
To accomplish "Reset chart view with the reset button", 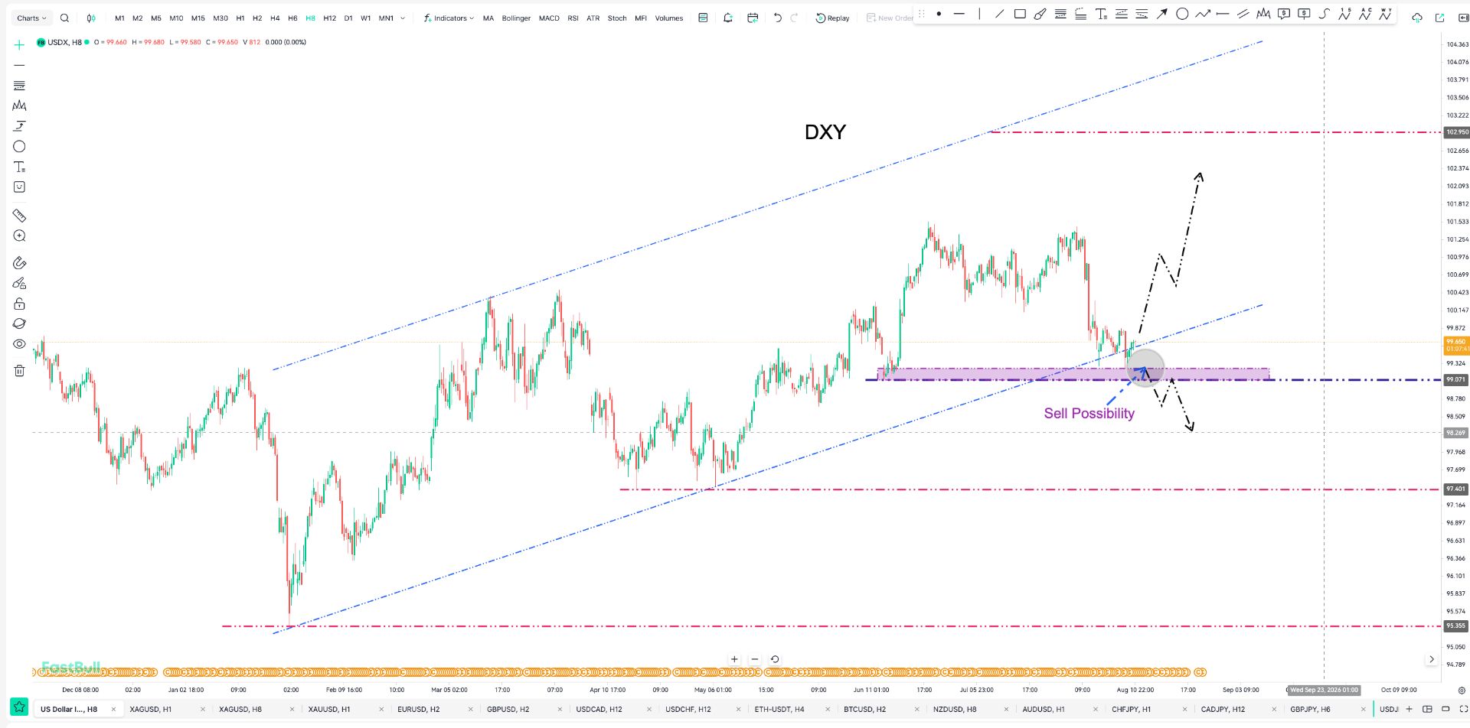I will click(x=775, y=659).
